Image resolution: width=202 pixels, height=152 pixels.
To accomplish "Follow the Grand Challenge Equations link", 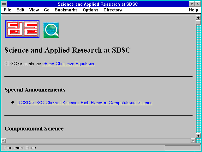I will pos(68,64).
